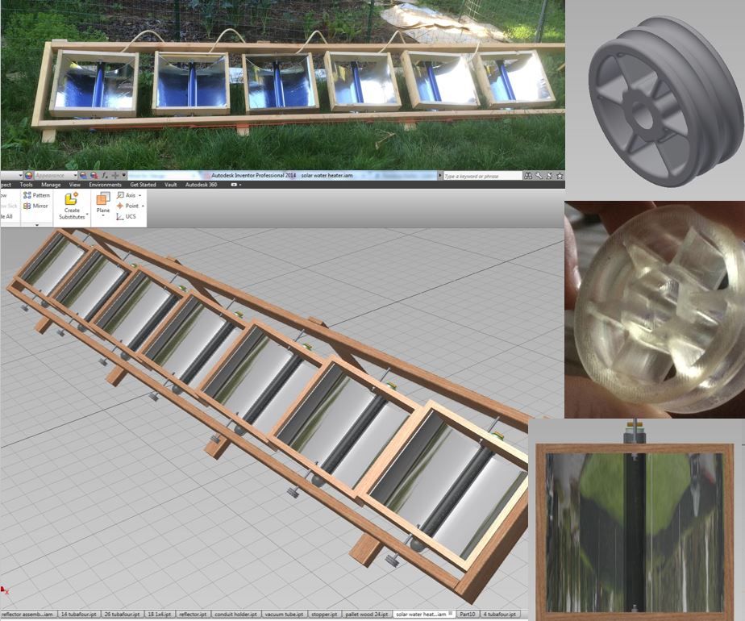Open the Manage ribbon tab
Image resolution: width=745 pixels, height=621 pixels.
51,185
